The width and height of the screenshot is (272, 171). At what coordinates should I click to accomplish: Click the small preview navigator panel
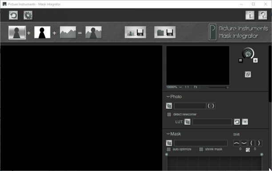pyautogui.click(x=198, y=65)
